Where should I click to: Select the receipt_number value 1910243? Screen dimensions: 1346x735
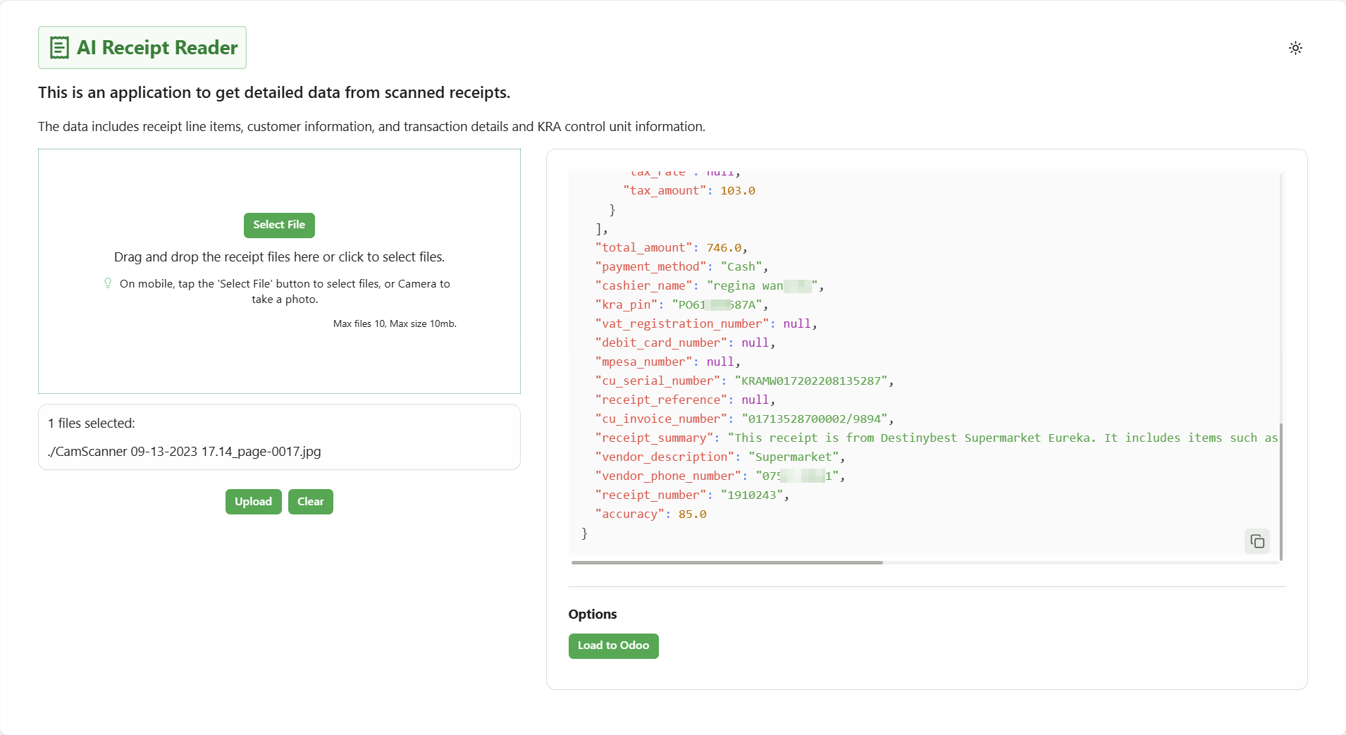coord(751,495)
